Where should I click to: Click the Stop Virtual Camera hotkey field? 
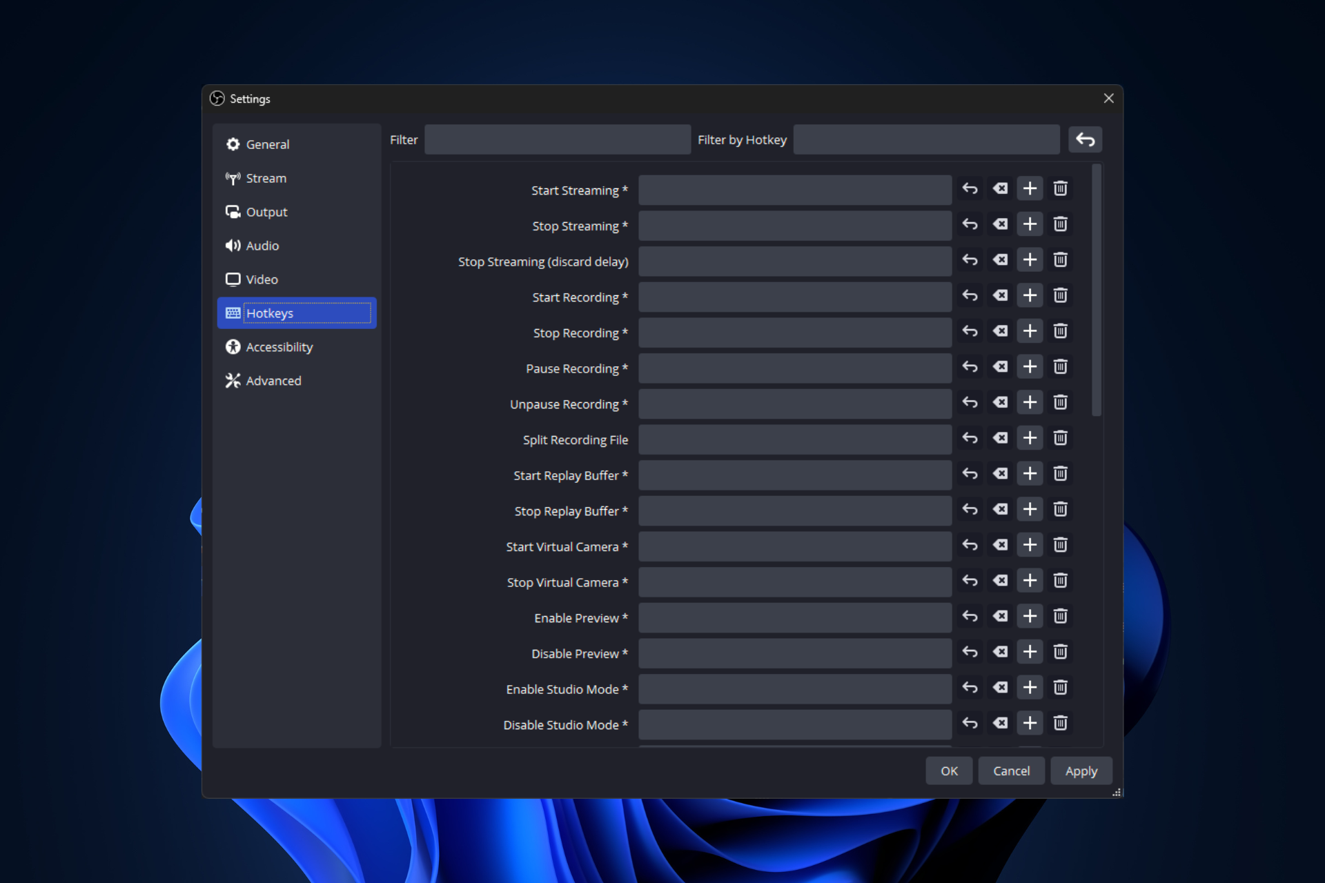tap(795, 582)
